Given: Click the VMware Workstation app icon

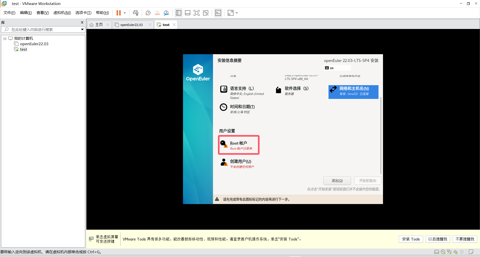Looking at the screenshot, I should [x=4, y=3].
